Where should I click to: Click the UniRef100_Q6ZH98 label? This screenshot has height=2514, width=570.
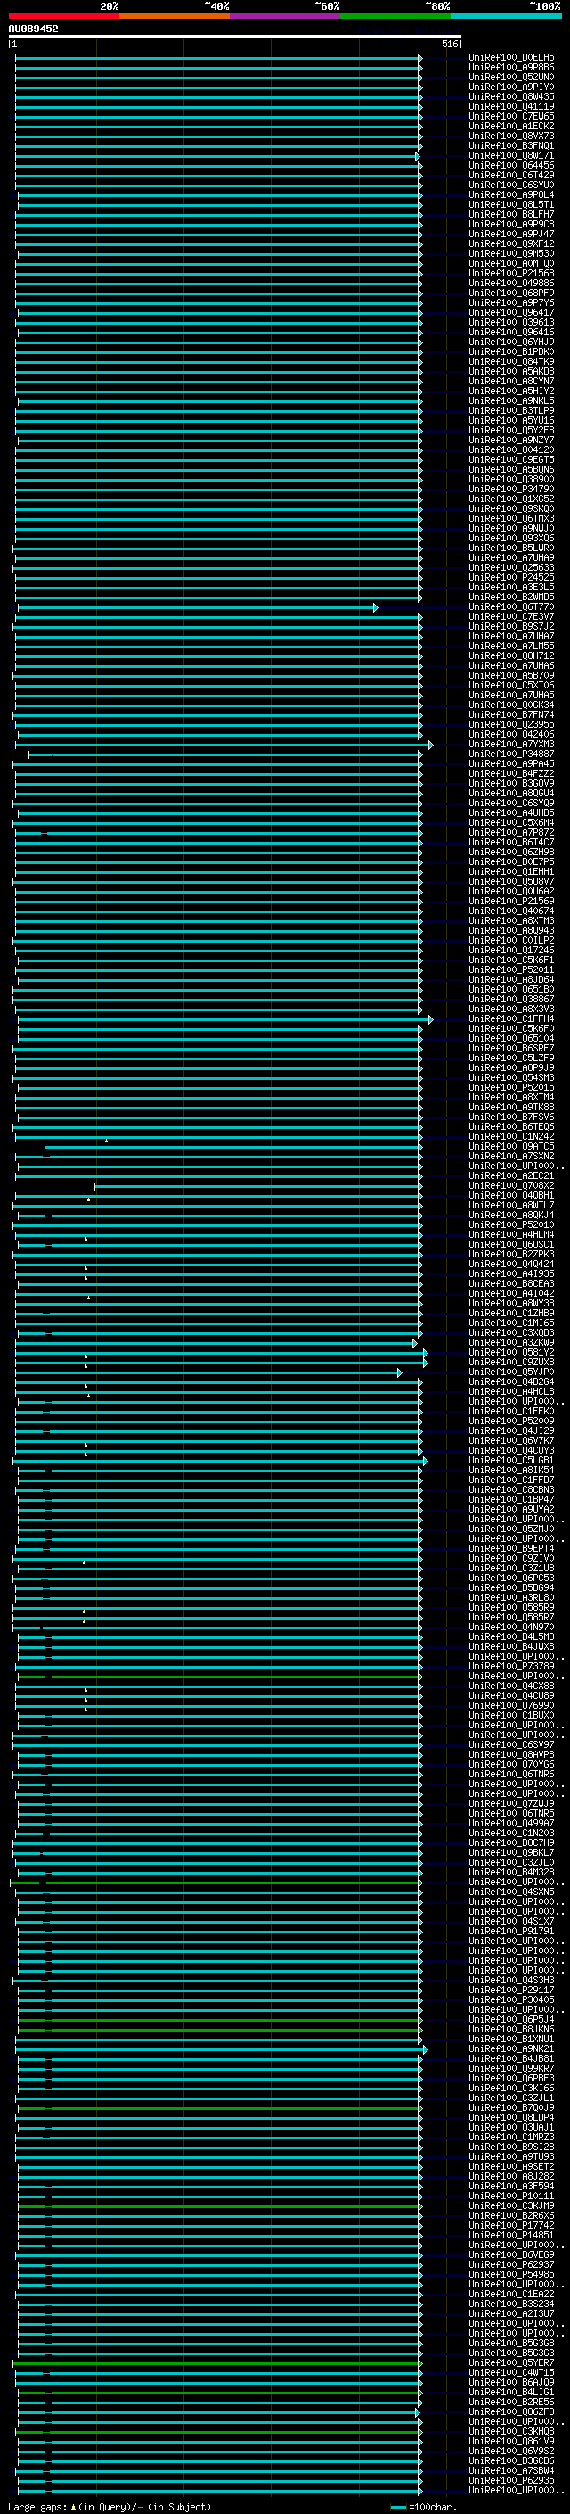coord(511,853)
